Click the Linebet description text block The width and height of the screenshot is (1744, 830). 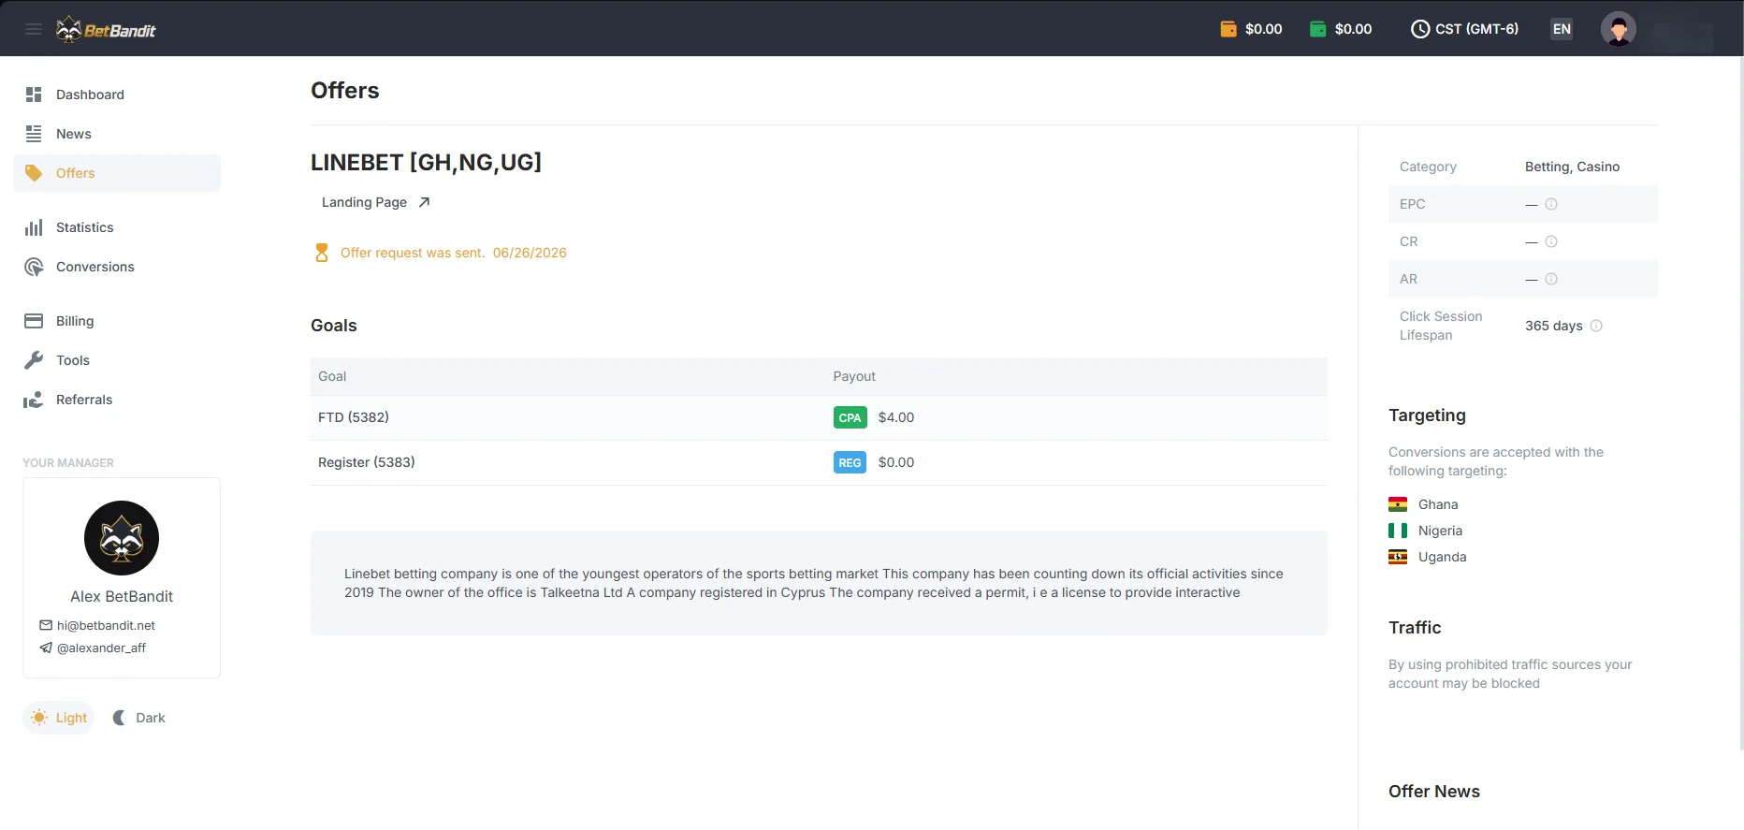819,583
